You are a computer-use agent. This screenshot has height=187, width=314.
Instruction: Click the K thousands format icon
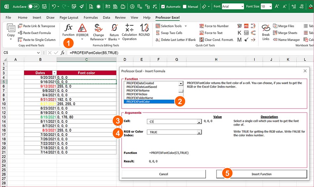pos(239,33)
